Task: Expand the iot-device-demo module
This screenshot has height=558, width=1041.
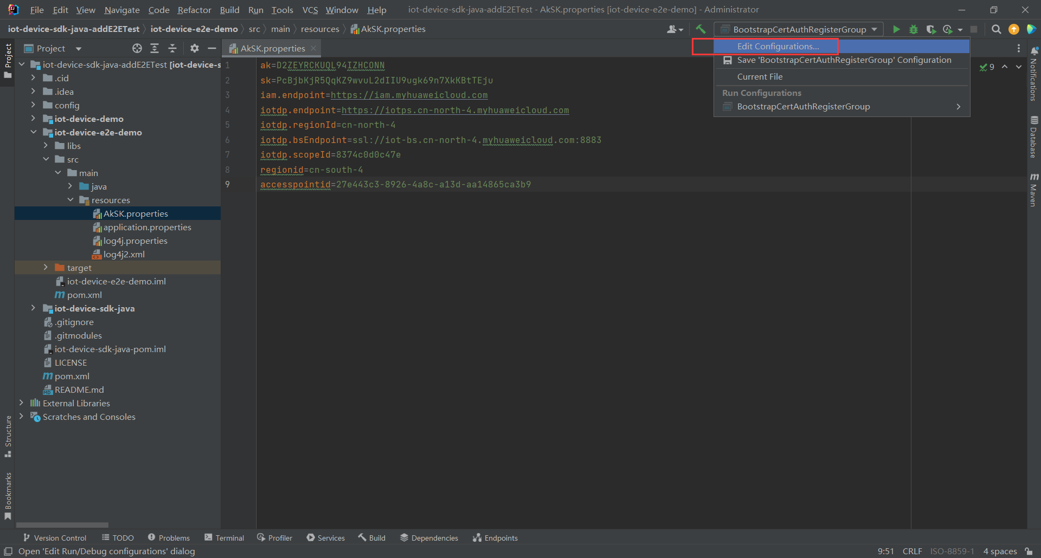Action: tap(33, 119)
